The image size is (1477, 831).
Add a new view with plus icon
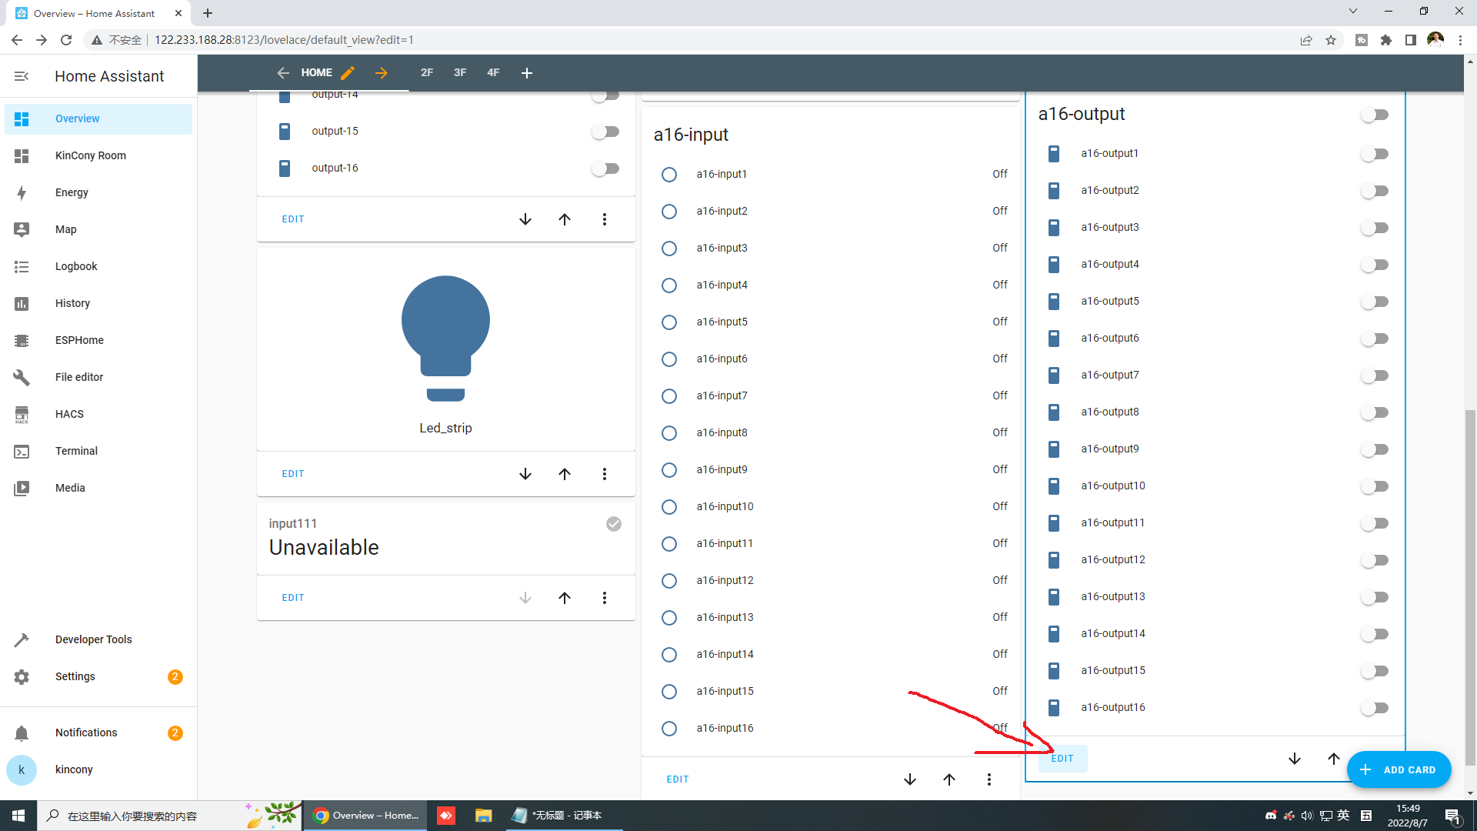point(527,73)
